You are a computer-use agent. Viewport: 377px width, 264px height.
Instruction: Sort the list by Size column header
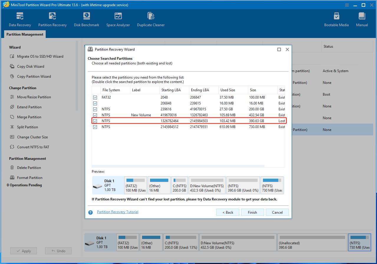[x=263, y=90]
